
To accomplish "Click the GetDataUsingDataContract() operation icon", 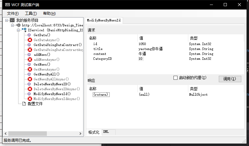I will pyautogui.click(x=29, y=45).
